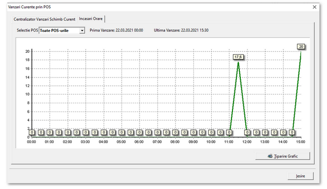The width and height of the screenshot is (327, 189).
Task: Click the window title Vanzari Curente prin POS
Action: click(30, 7)
